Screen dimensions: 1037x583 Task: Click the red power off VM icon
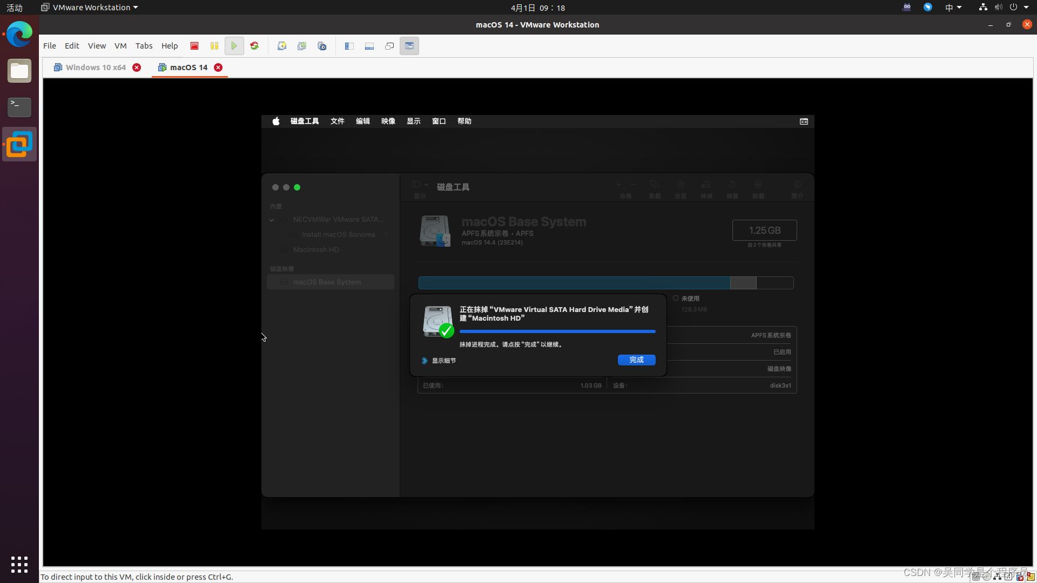pos(194,46)
